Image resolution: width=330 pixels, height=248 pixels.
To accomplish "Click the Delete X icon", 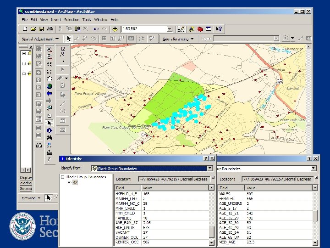I will click(x=85, y=29).
